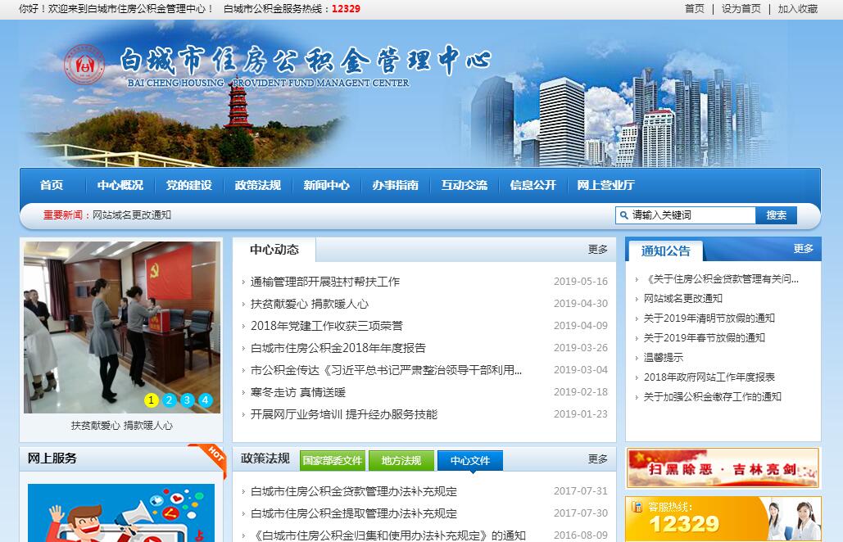Open the 新闻中心 menu
This screenshot has height=542, width=843.
[x=326, y=185]
